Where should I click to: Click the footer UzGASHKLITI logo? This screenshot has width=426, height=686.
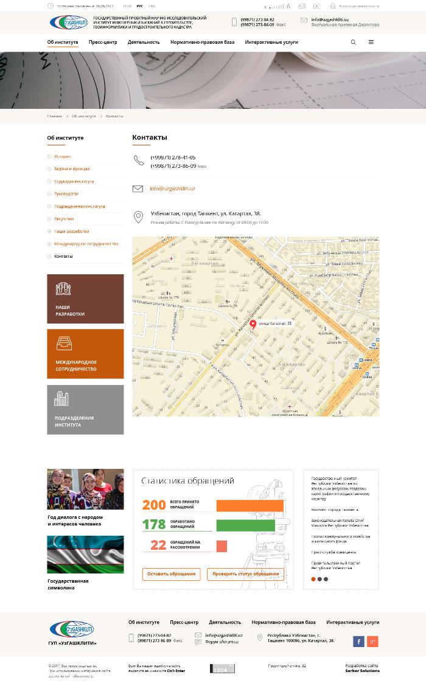[x=72, y=629]
